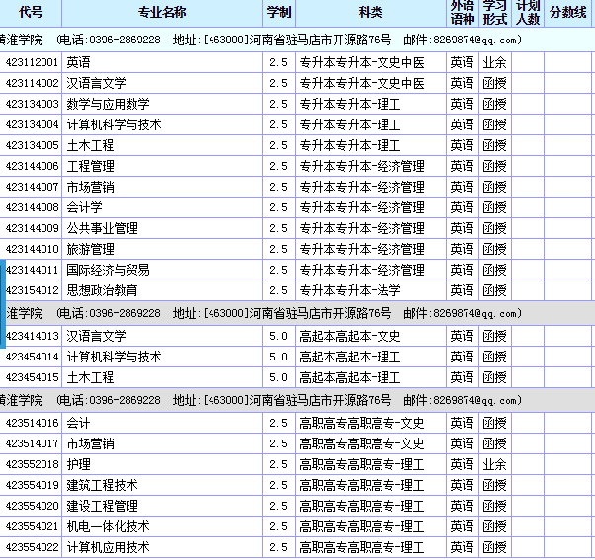Viewport: 595px width, 560px height.
Task: Select code 423454015
Action: [x=33, y=377]
